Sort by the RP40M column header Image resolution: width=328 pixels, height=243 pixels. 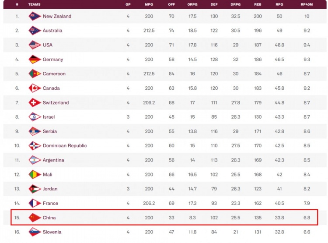307,4
